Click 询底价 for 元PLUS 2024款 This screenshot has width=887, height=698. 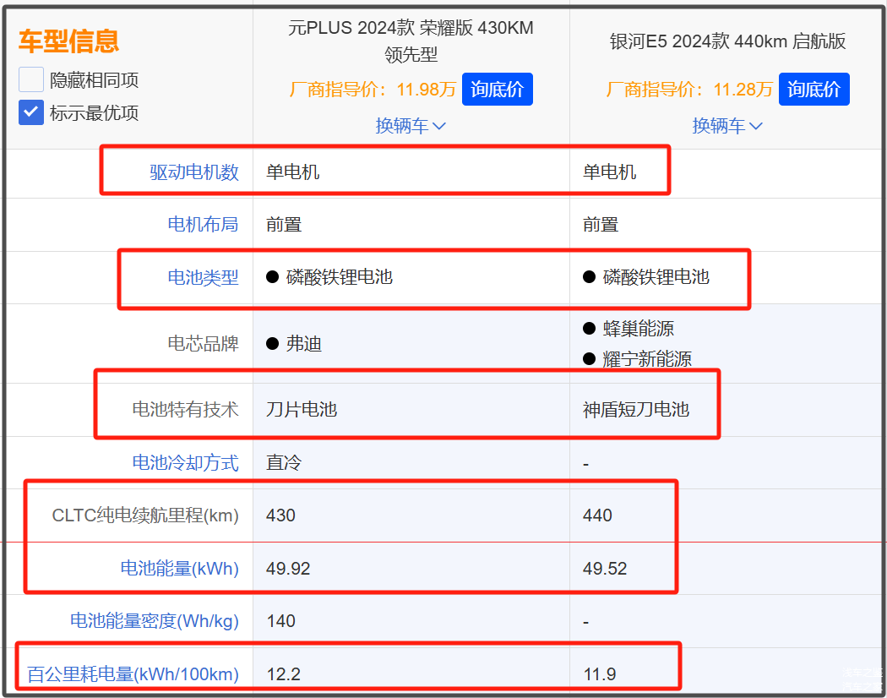click(x=497, y=89)
